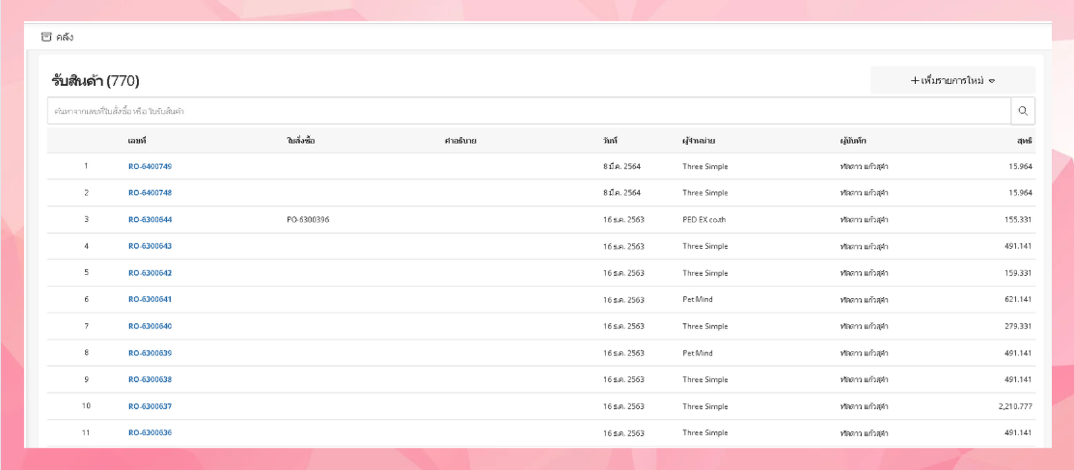The height and width of the screenshot is (470, 1074).
Task: Click date 8 มี.ค. 2564 in row RO-6400748
Action: 622,192
